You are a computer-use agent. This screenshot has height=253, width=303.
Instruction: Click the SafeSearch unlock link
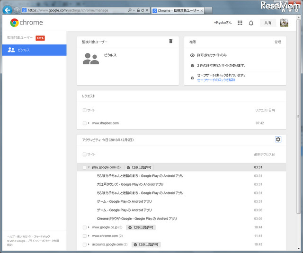click(x=216, y=80)
